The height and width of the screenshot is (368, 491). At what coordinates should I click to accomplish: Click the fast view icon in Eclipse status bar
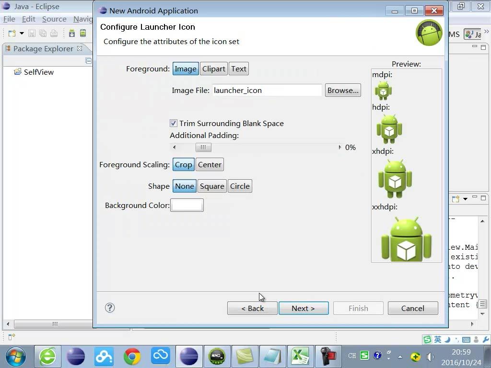pyautogui.click(x=12, y=337)
